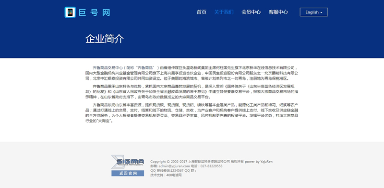The height and width of the screenshot is (188, 384).
Task: Click the Copyright 2002-2017 line
Action: pos(211,161)
